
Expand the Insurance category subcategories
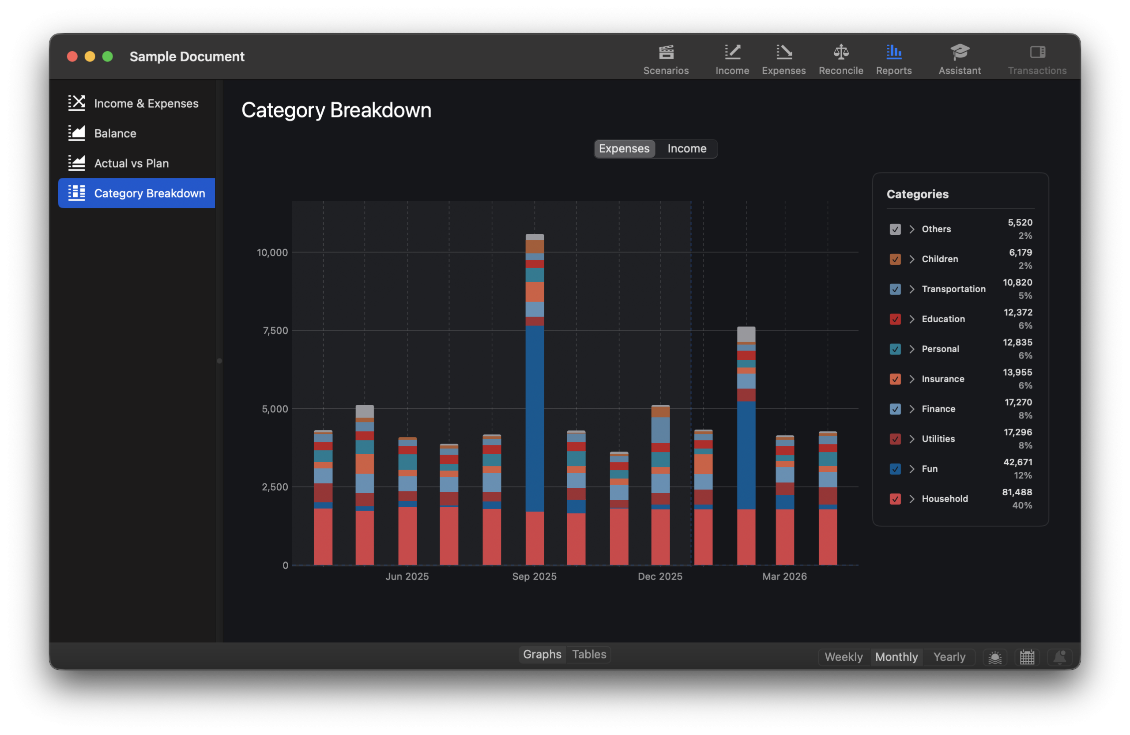coord(912,379)
